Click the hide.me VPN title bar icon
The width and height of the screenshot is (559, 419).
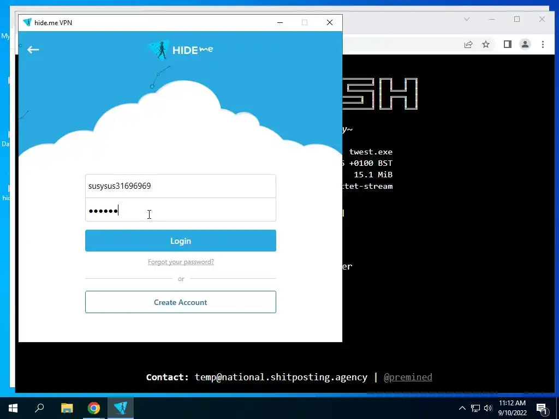pos(27,22)
